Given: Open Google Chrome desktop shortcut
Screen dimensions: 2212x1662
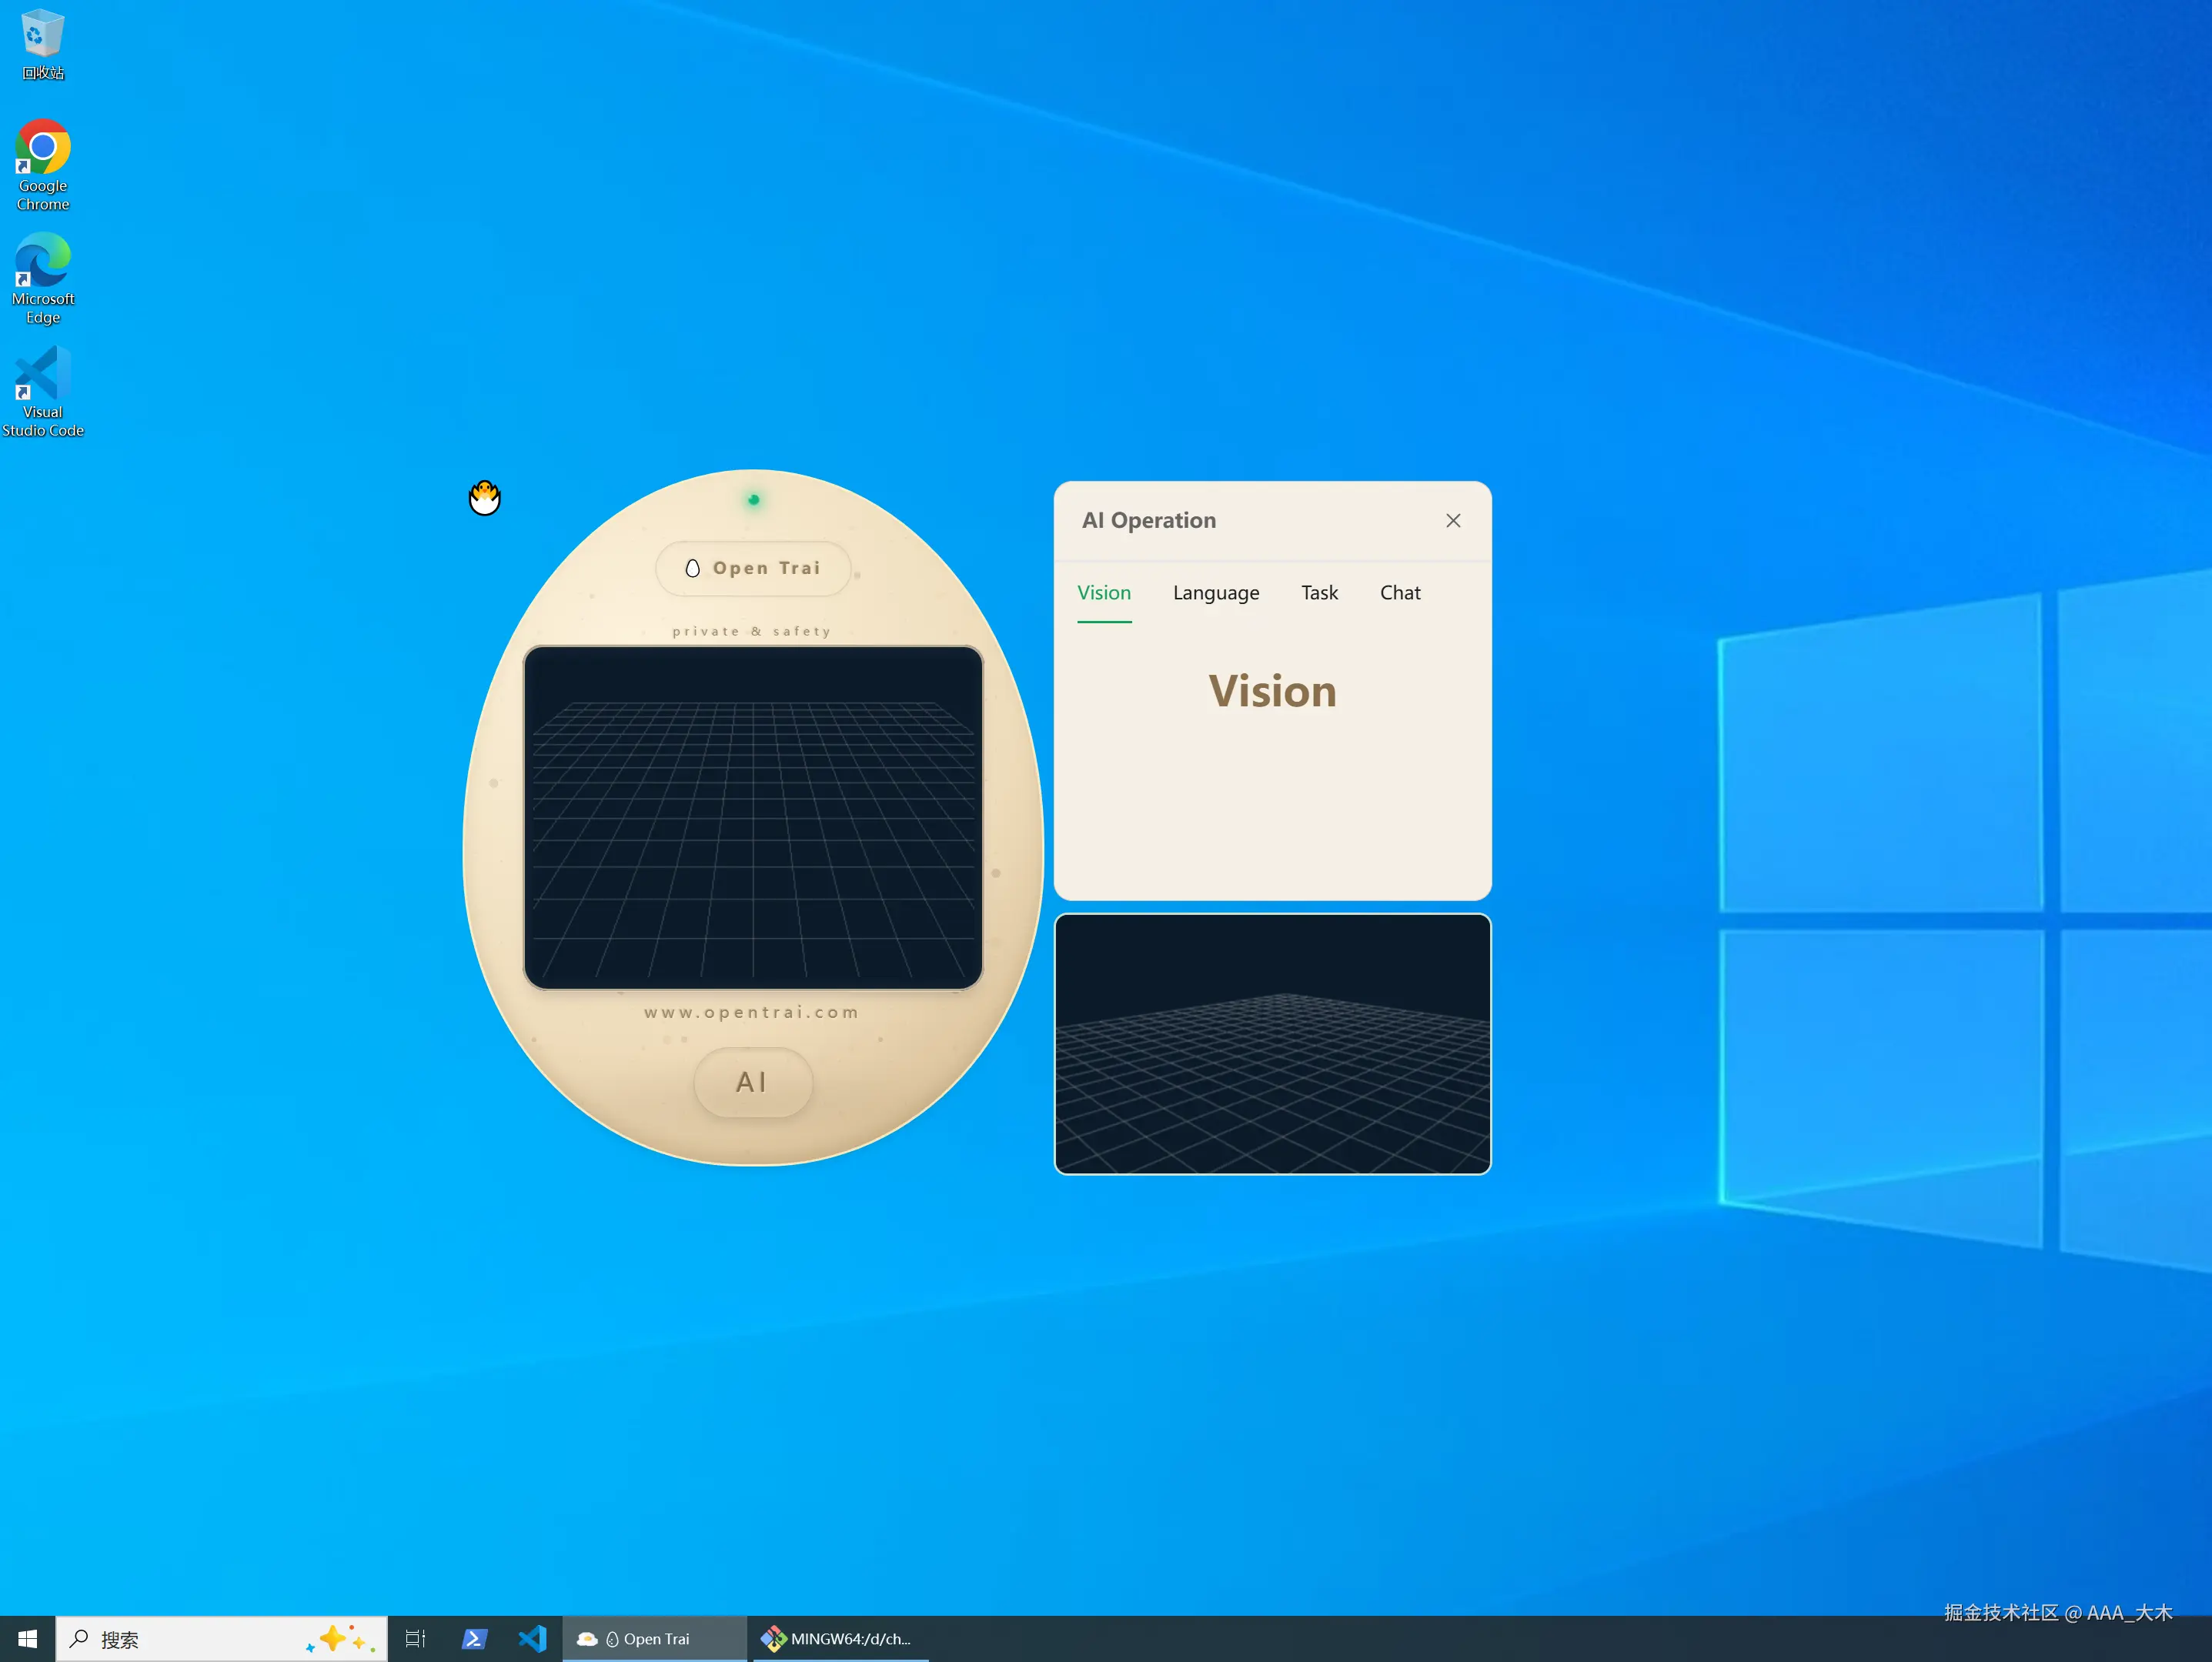Looking at the screenshot, I should pyautogui.click(x=43, y=165).
